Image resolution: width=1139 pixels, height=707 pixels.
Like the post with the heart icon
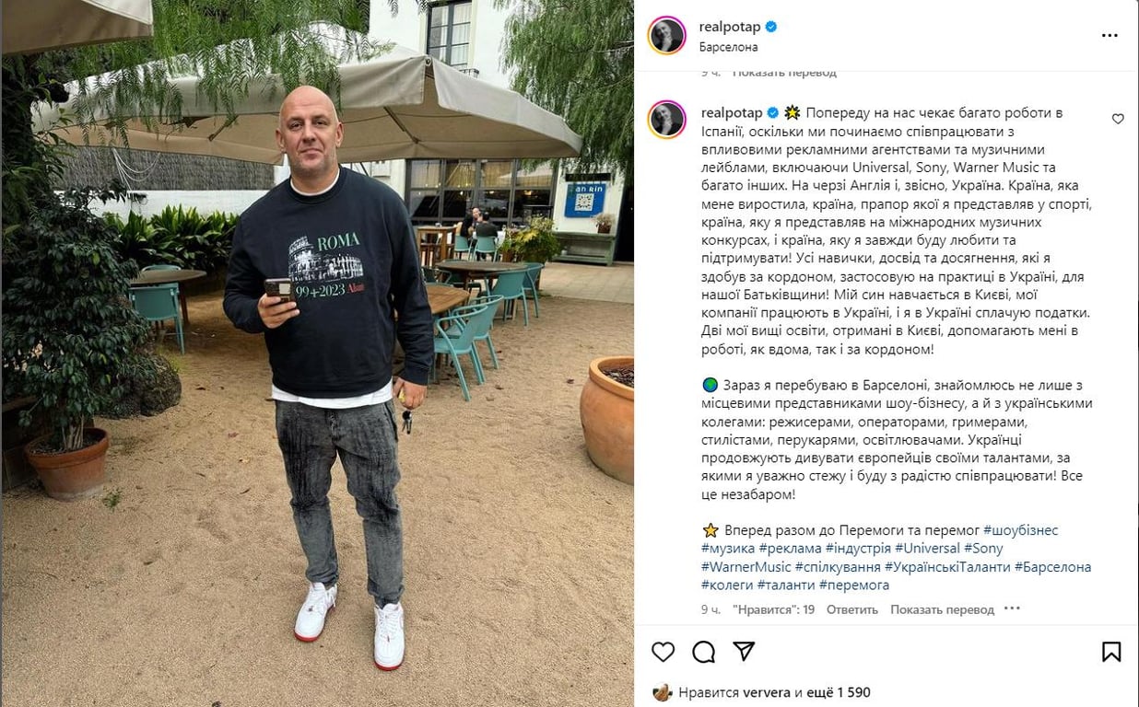point(663,652)
